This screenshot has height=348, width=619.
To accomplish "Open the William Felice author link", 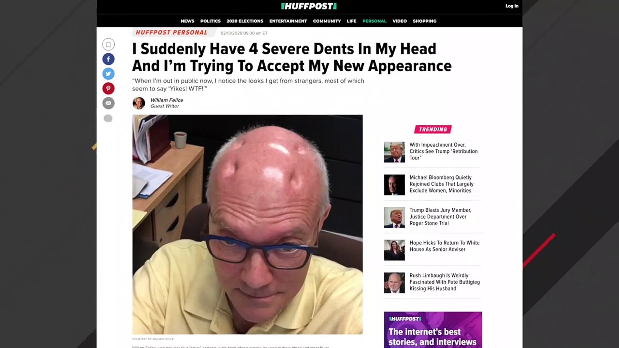I will coord(166,100).
